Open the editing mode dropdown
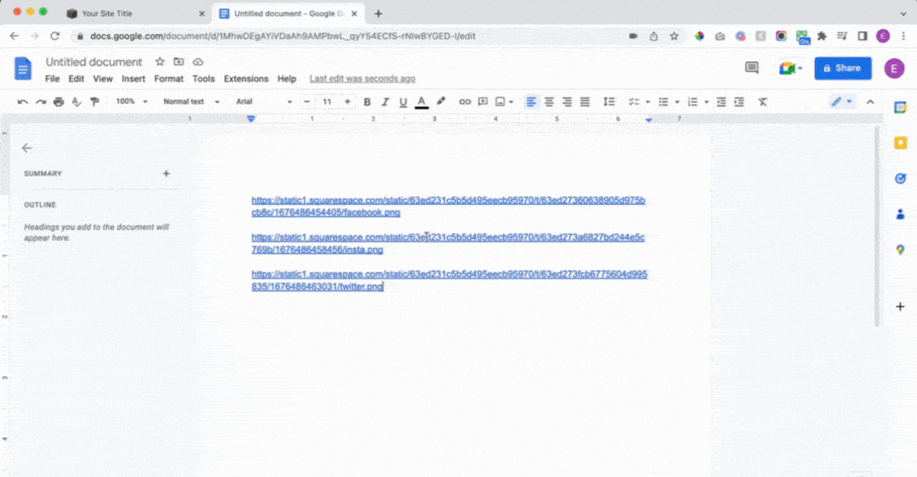Viewport: 917px width, 477px height. [842, 102]
